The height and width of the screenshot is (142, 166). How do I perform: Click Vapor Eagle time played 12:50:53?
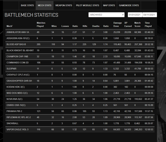pos(149,130)
